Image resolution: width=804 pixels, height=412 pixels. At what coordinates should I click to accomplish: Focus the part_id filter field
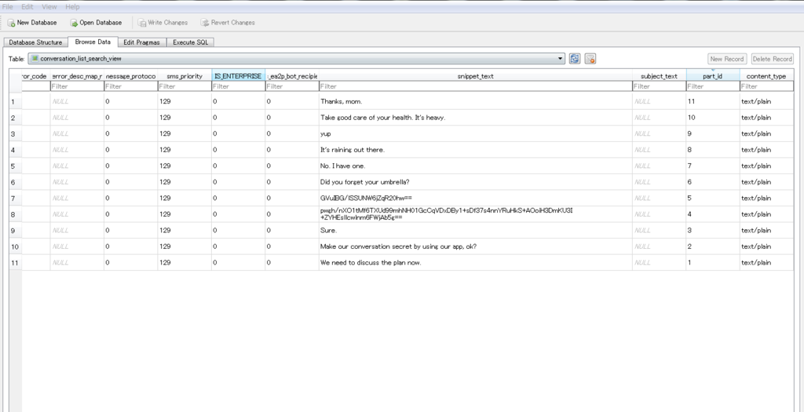tap(713, 86)
